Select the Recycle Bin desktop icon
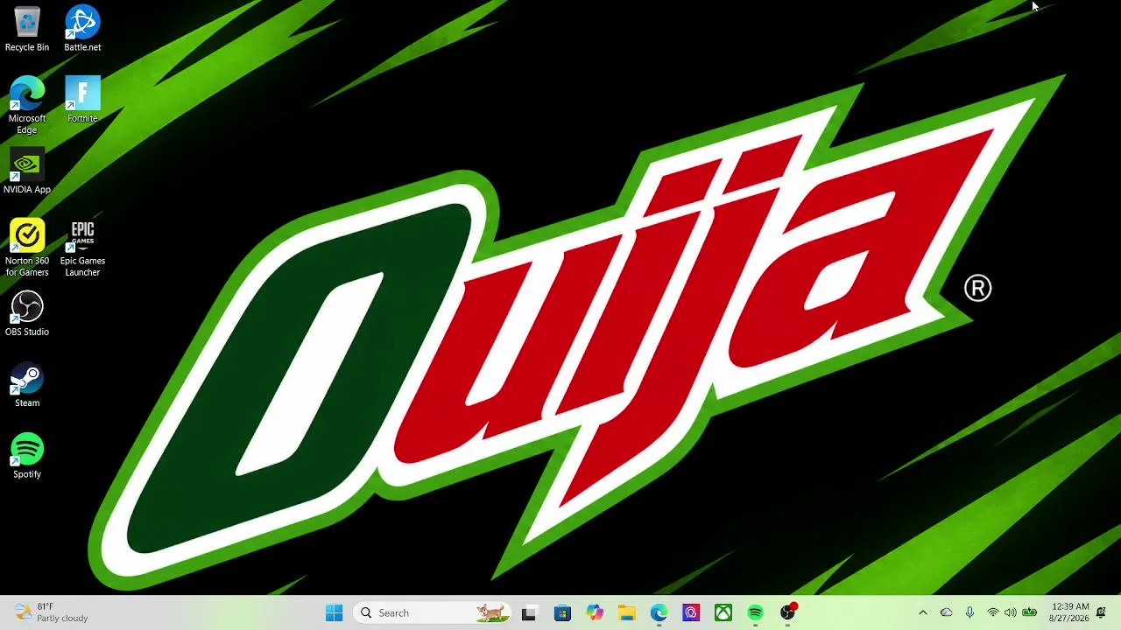 (x=27, y=29)
